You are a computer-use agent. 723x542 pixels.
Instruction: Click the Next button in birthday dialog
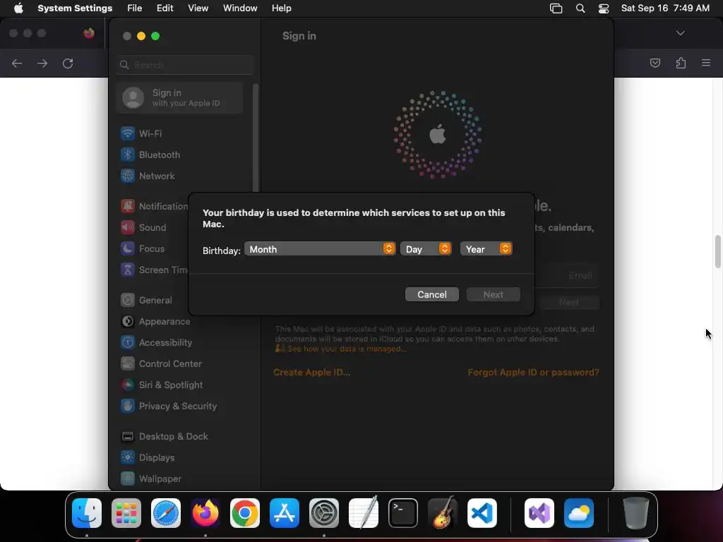[493, 294]
